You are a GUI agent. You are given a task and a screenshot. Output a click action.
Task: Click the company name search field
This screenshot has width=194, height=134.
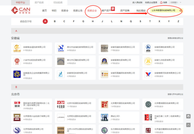164,10
